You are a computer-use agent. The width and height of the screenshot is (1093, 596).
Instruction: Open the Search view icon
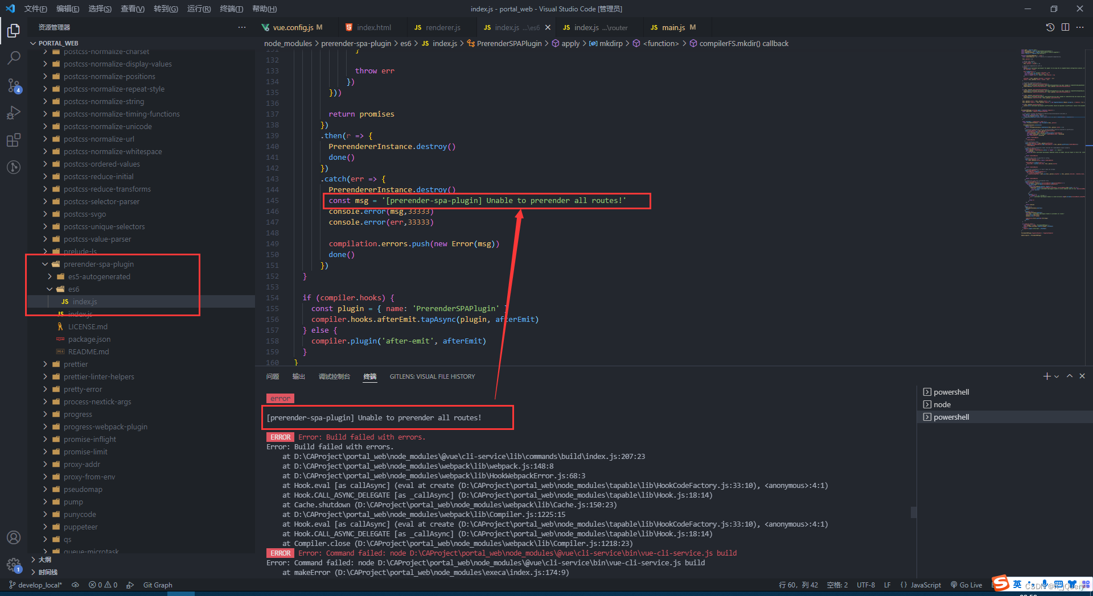14,57
